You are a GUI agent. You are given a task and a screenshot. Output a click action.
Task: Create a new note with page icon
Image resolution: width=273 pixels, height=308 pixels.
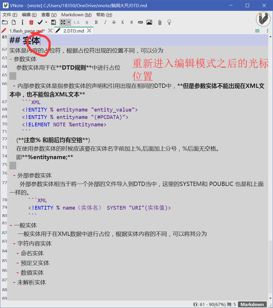click(x=14, y=23)
